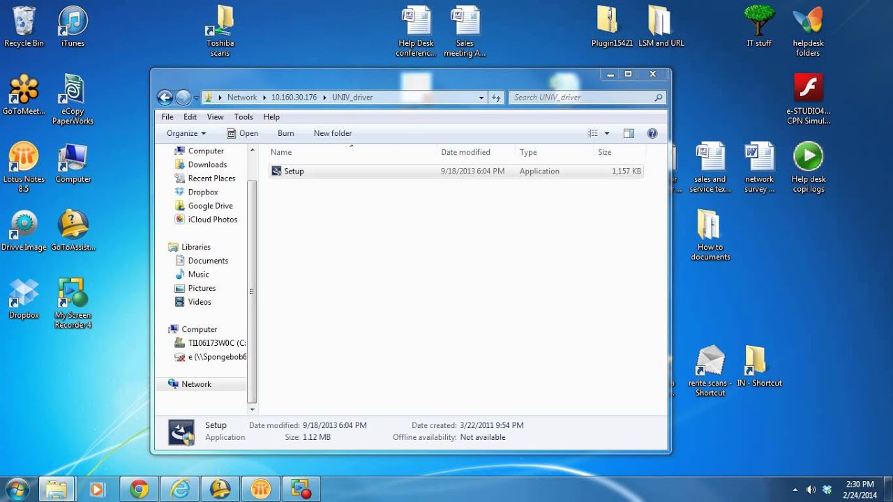Open the Computer desktop shortcut
The height and width of the screenshot is (502, 893).
pos(73,162)
